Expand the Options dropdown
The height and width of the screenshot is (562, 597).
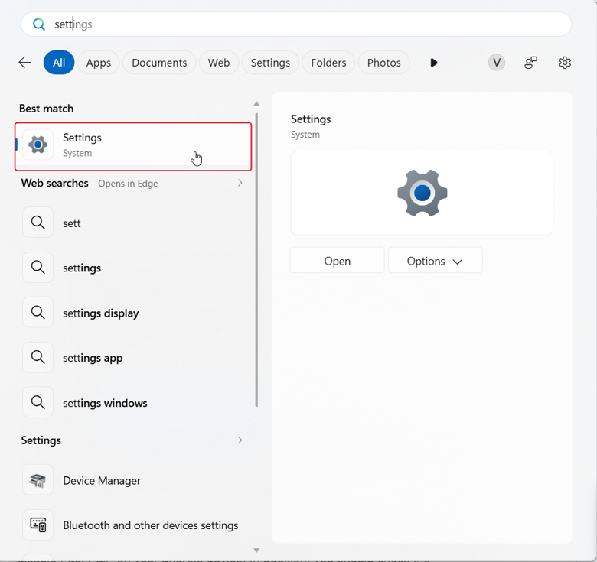point(436,261)
